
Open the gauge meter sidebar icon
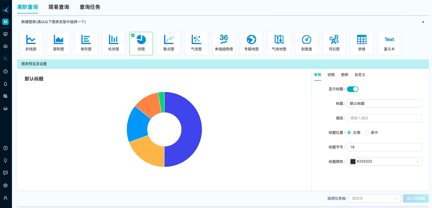[x=5, y=71]
